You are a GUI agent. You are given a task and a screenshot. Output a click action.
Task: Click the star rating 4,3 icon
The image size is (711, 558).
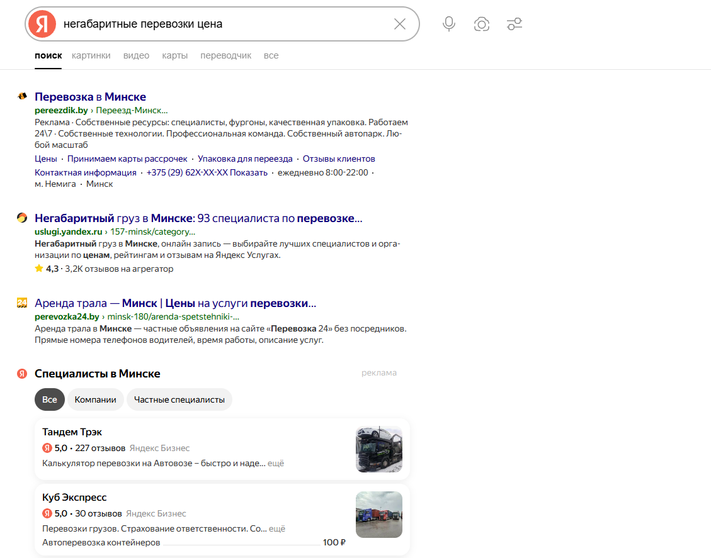[x=39, y=268]
